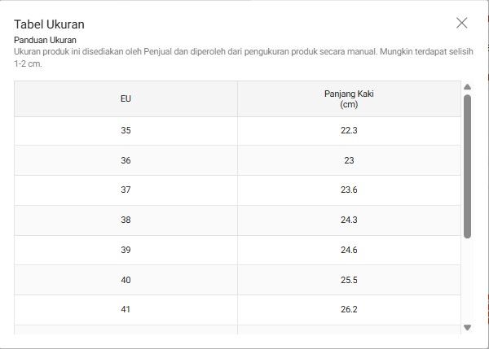Viewport: 489px width, 349px height.
Task: Click the 24.6 foot length cell
Action: coord(349,250)
